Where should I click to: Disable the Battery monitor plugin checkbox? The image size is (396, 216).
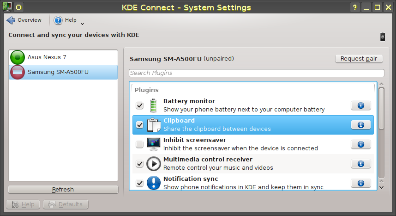[x=140, y=105]
